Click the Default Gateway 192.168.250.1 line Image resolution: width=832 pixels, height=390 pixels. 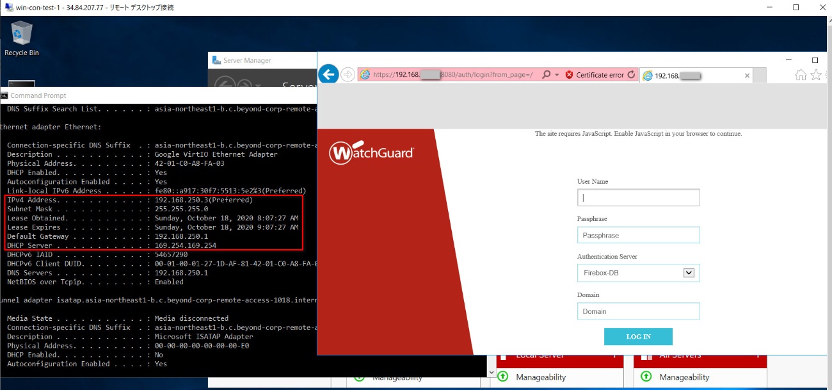108,236
